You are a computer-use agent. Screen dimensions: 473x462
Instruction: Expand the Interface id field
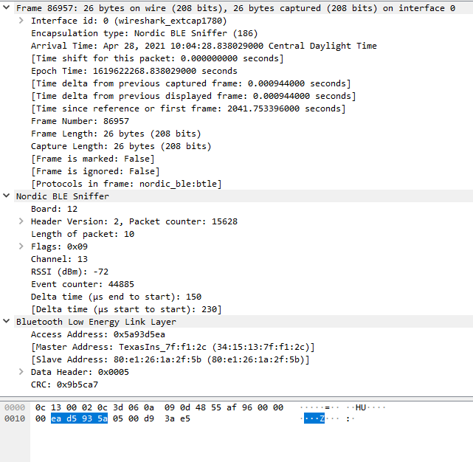point(22,21)
